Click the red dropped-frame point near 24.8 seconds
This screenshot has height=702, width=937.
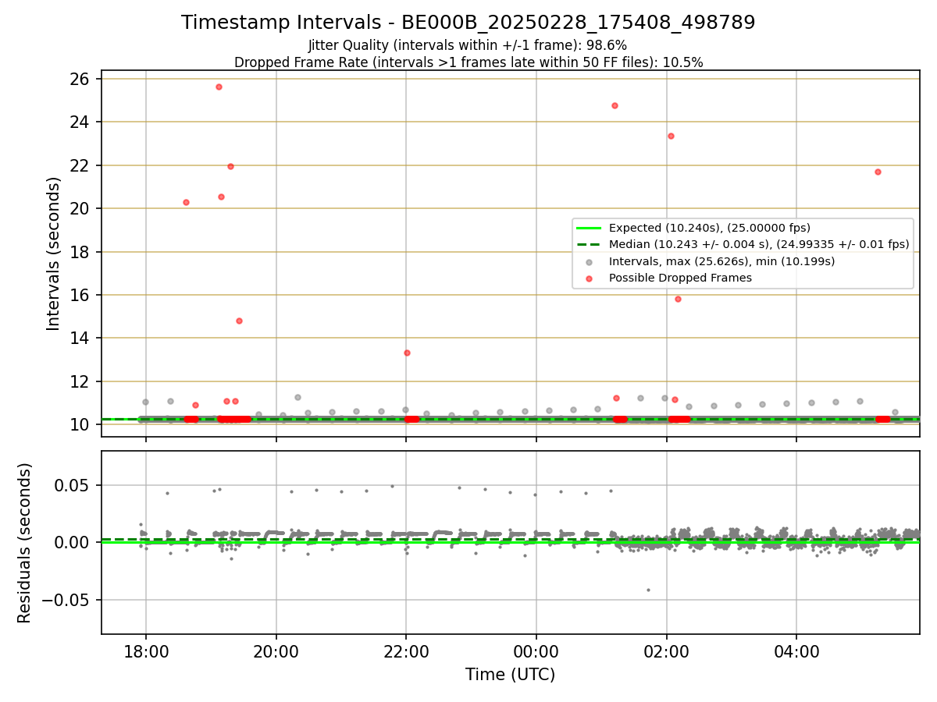click(x=615, y=105)
